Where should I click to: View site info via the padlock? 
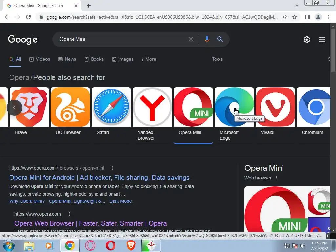coord(41,17)
